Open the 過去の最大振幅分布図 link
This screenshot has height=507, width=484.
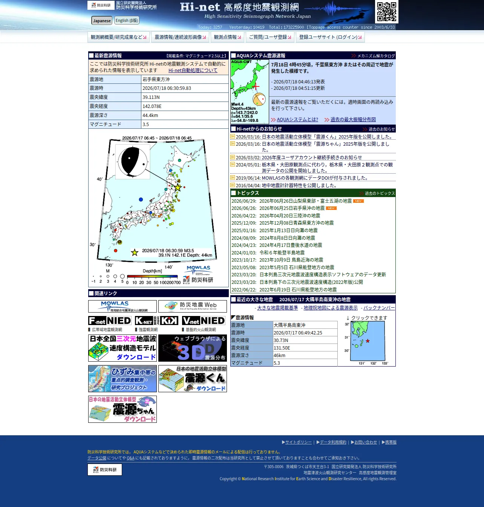click(x=353, y=120)
